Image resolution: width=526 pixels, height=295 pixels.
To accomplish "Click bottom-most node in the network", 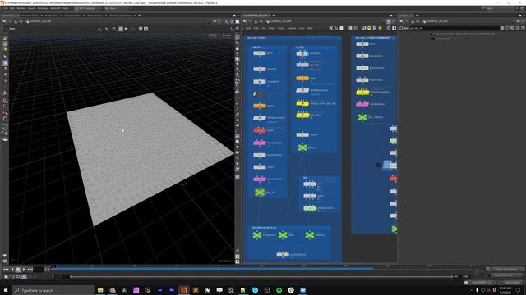I will pos(283,255).
